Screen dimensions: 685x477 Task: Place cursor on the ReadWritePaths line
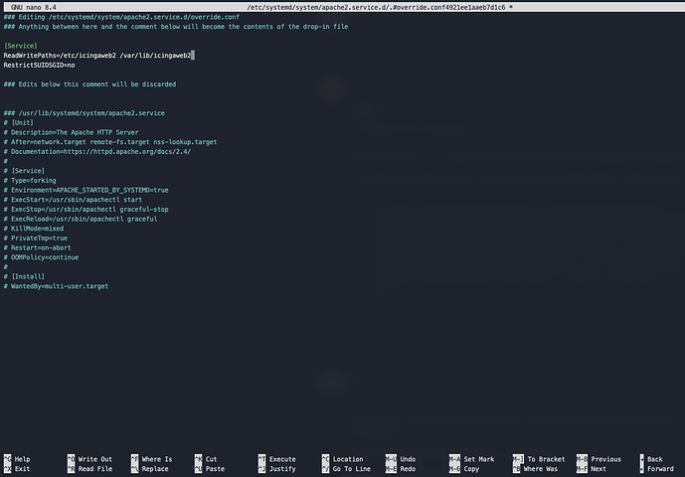(x=97, y=55)
